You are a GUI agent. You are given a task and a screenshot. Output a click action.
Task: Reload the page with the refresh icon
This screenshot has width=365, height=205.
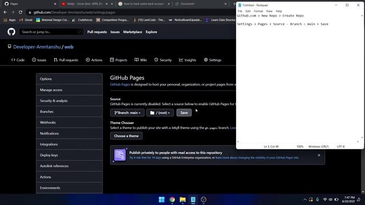(21, 12)
